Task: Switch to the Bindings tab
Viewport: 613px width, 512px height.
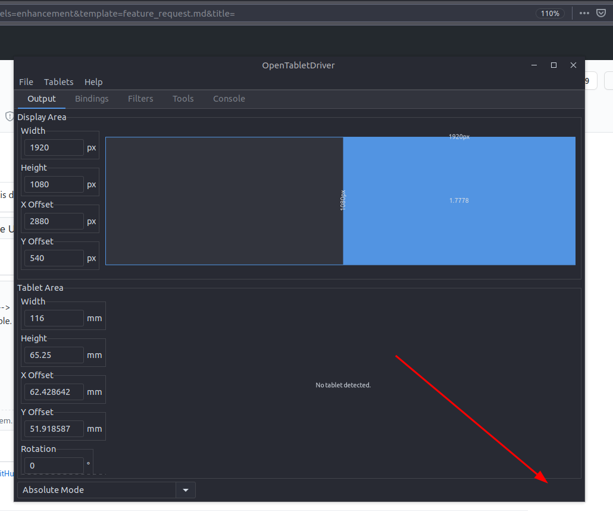Action: click(x=92, y=99)
